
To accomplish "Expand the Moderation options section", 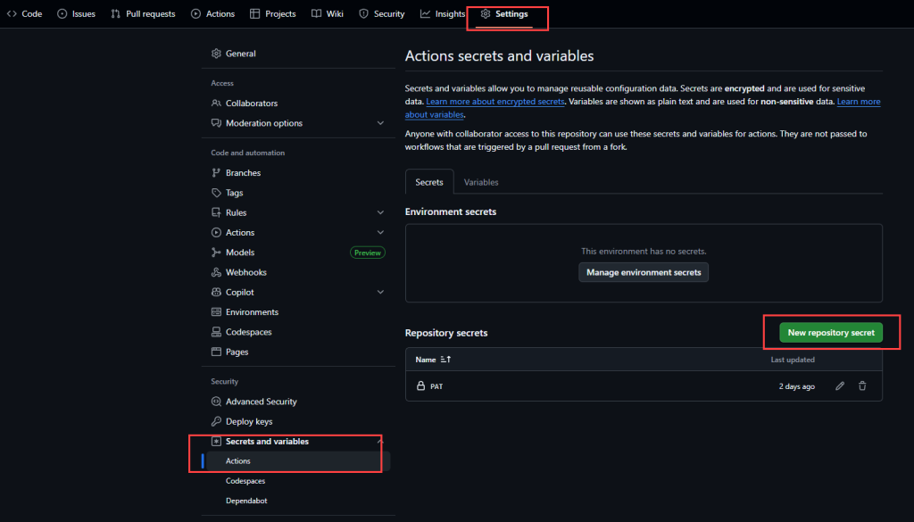I will (381, 123).
